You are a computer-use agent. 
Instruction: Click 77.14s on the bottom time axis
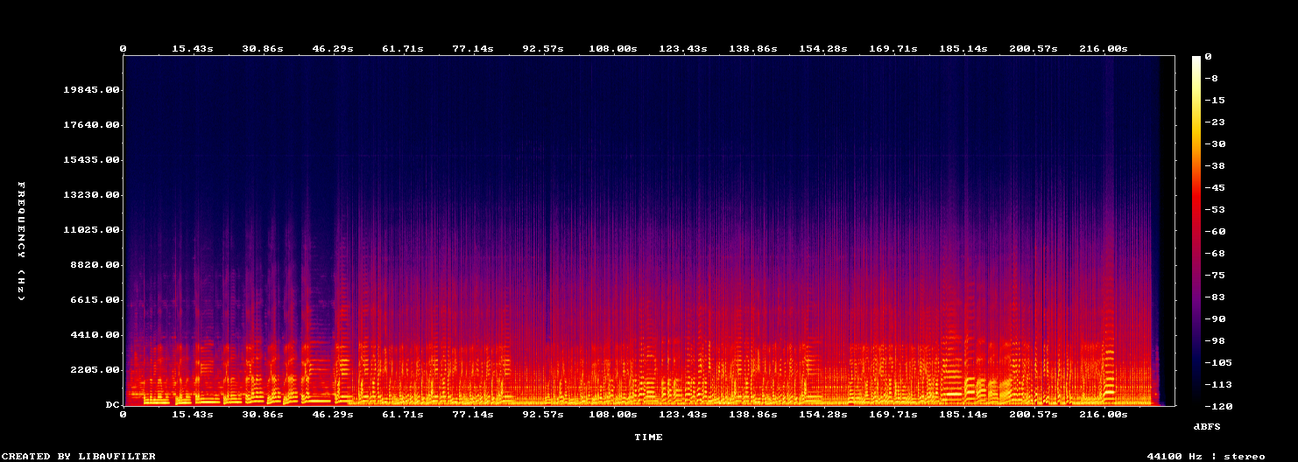[473, 414]
